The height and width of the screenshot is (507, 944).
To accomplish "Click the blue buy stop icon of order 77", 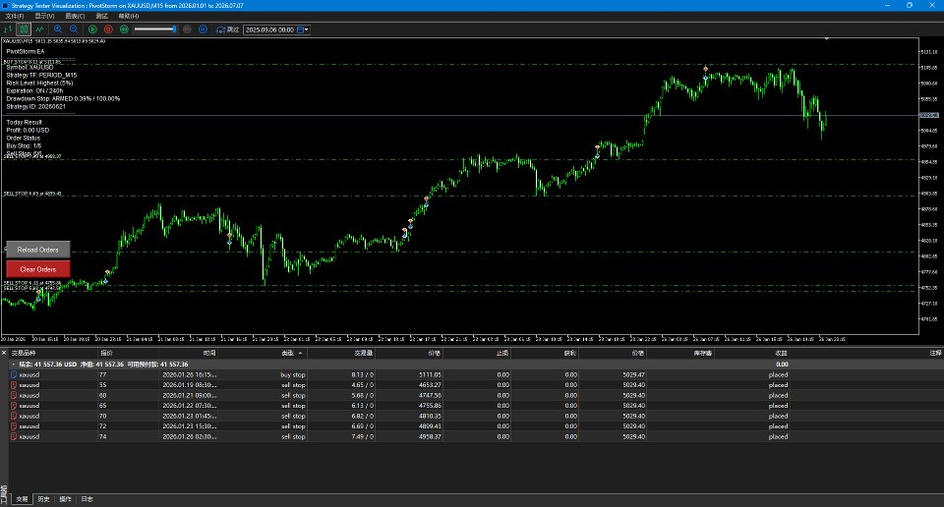I will pos(14,374).
